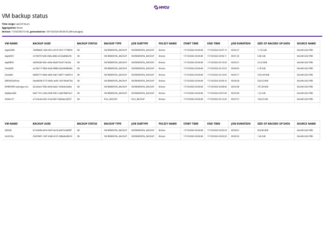Click BACKUP UUID header in table listing AppPROD
The width and height of the screenshot is (324, 233).
[41, 43]
